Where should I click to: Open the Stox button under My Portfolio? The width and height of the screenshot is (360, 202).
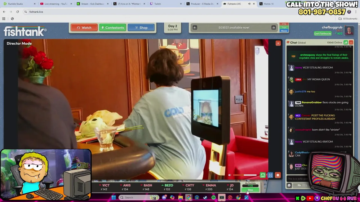point(250,190)
